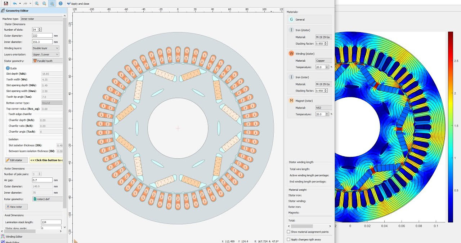
Task: Open the Undo history dropdown arrow
Action: point(20,3)
